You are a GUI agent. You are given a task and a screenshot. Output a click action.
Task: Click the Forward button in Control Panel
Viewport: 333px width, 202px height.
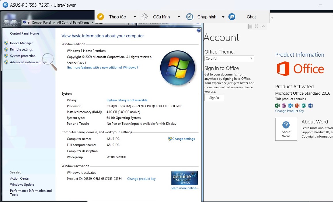(x=14, y=22)
